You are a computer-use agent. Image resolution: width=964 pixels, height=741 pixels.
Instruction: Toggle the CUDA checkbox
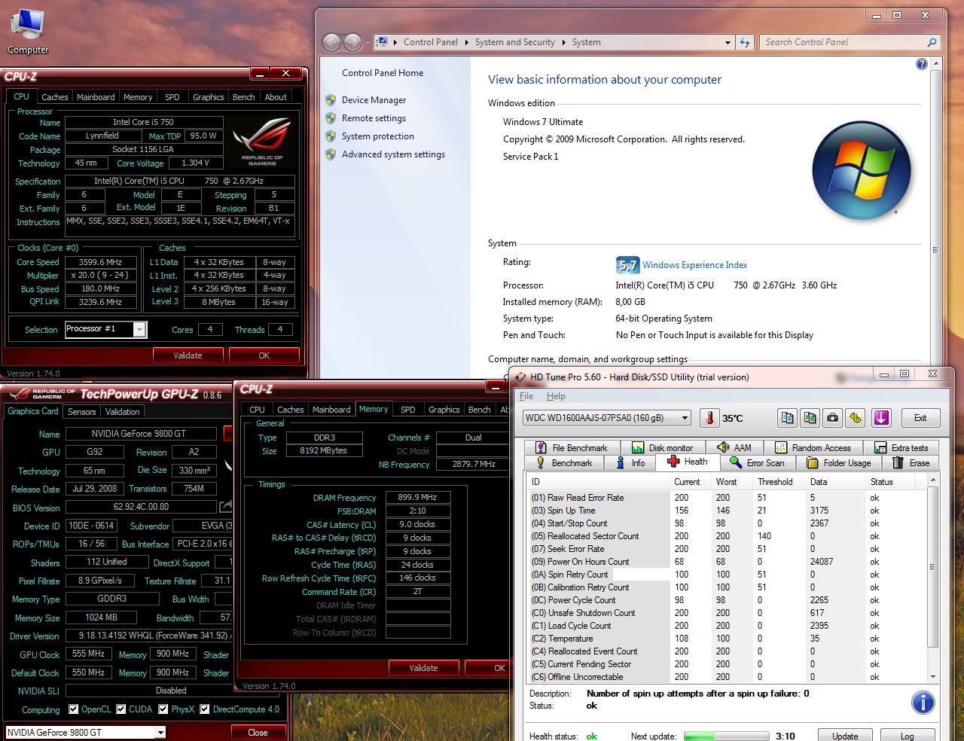(x=121, y=709)
